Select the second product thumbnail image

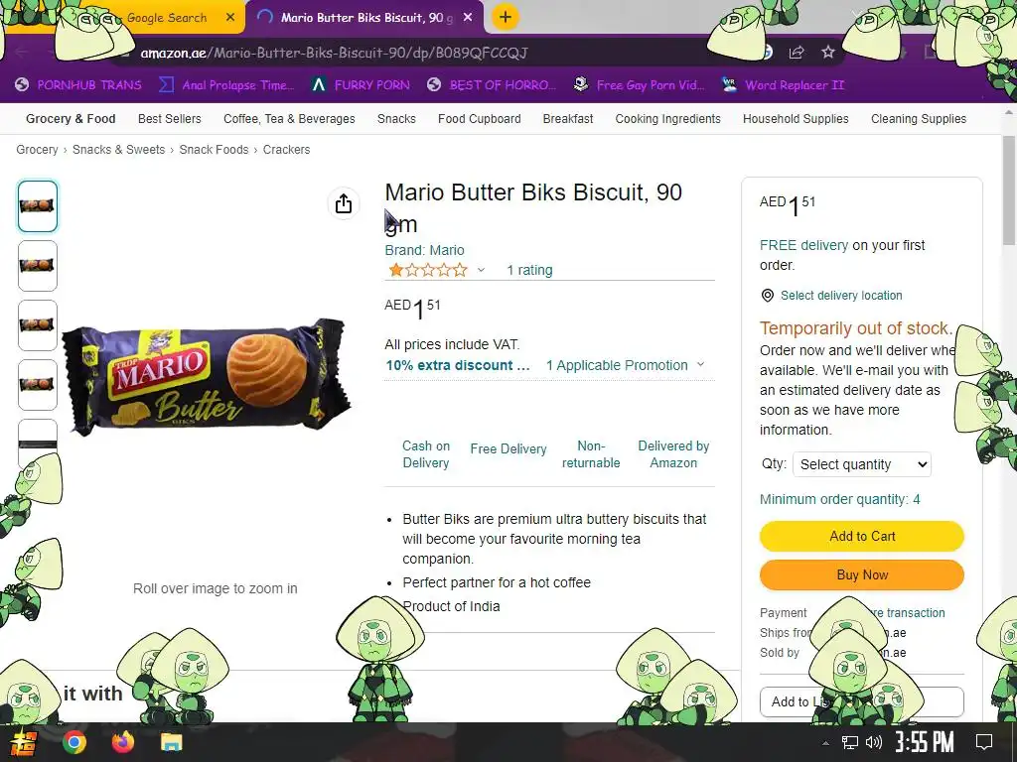[x=38, y=266]
